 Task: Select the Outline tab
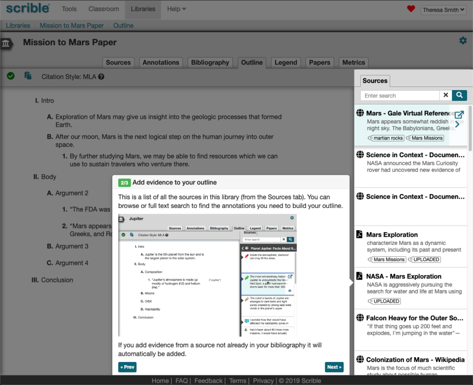click(x=252, y=62)
